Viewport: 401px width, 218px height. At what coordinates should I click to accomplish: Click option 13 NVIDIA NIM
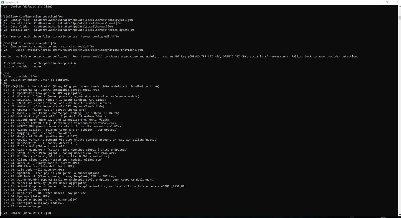[62, 126]
